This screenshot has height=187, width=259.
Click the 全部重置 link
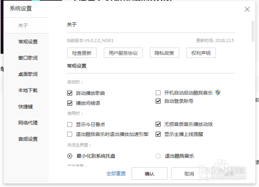pyautogui.click(x=116, y=174)
